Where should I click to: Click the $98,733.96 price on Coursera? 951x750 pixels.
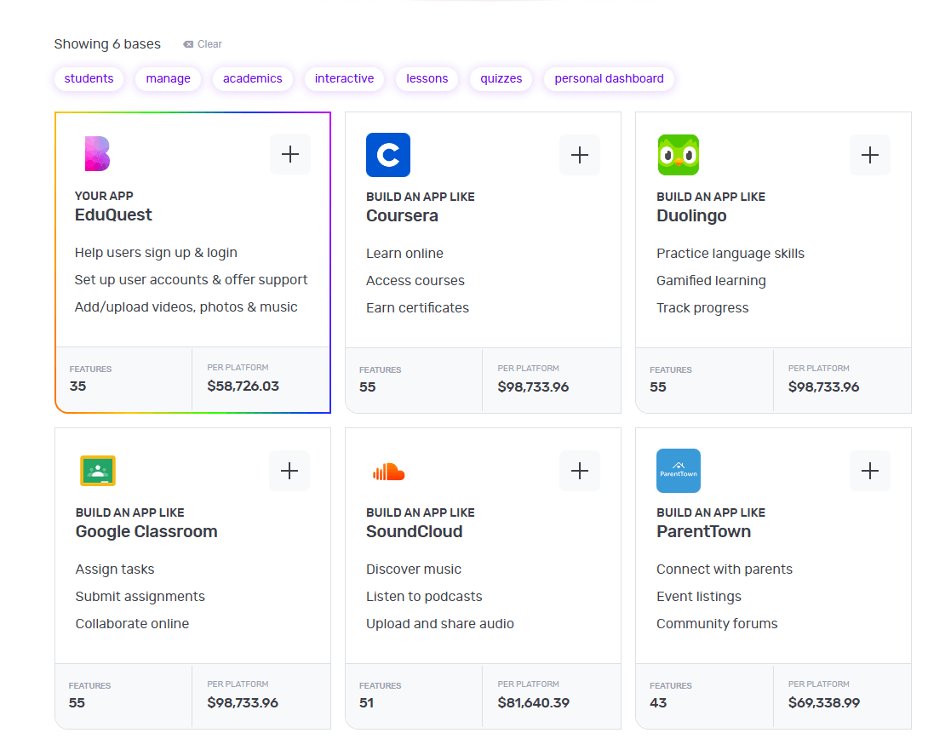point(533,386)
